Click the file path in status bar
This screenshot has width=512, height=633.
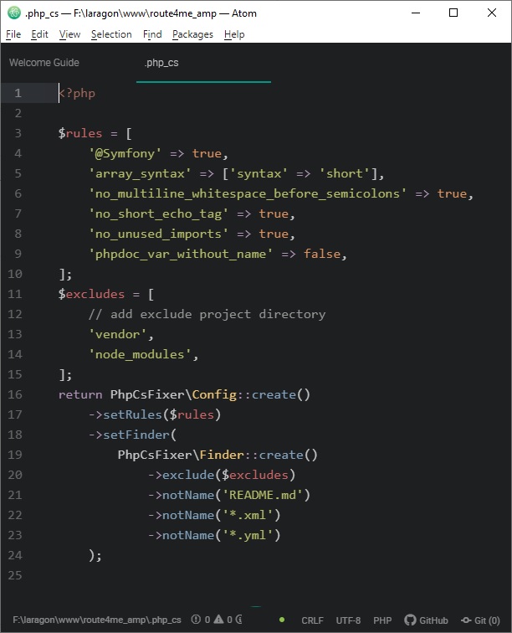pos(97,620)
